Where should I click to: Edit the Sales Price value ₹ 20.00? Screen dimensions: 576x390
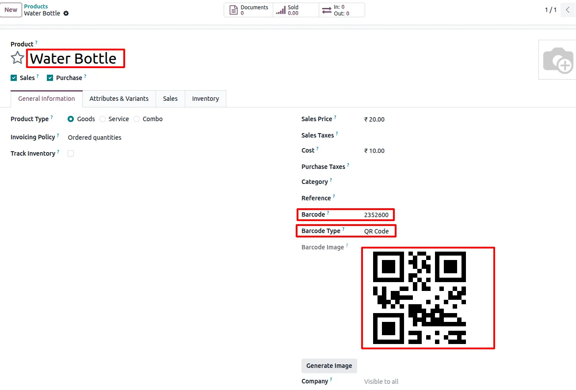[374, 119]
